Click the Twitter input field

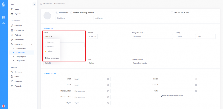pyautogui.click(x=180, y=91)
